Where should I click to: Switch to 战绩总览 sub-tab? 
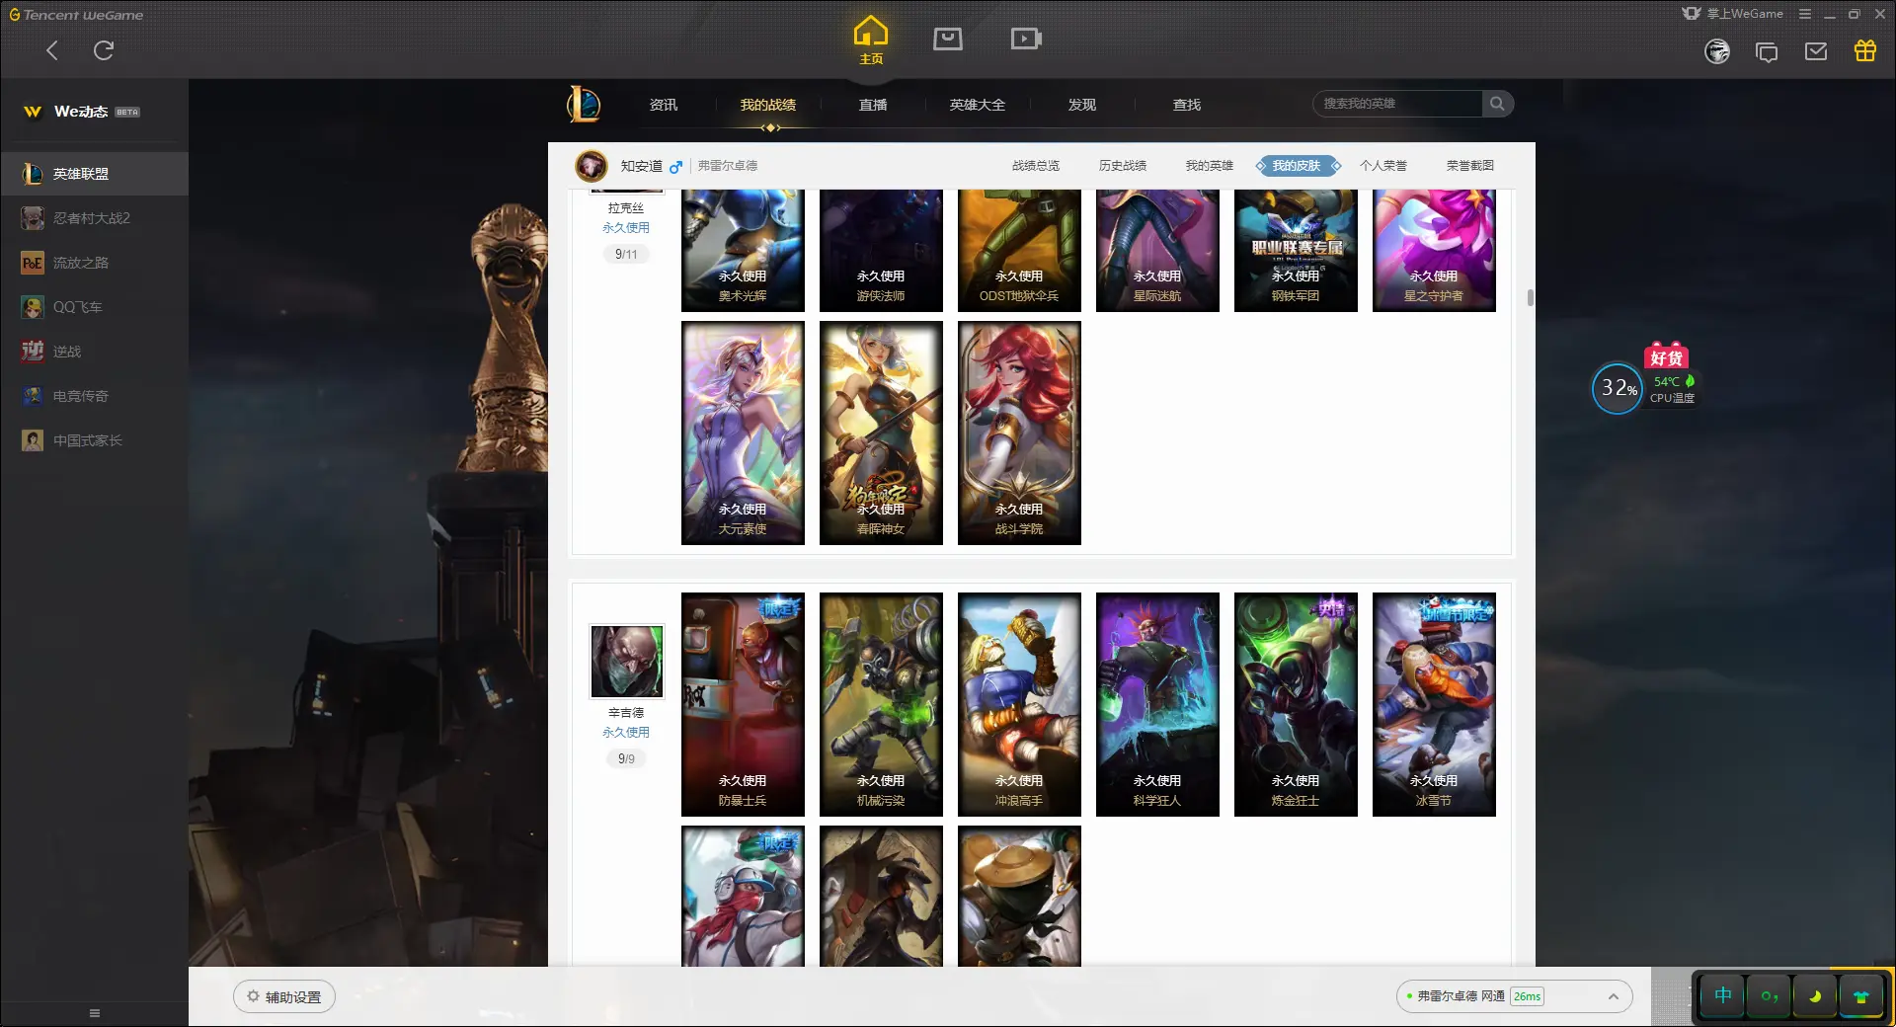pos(1036,166)
